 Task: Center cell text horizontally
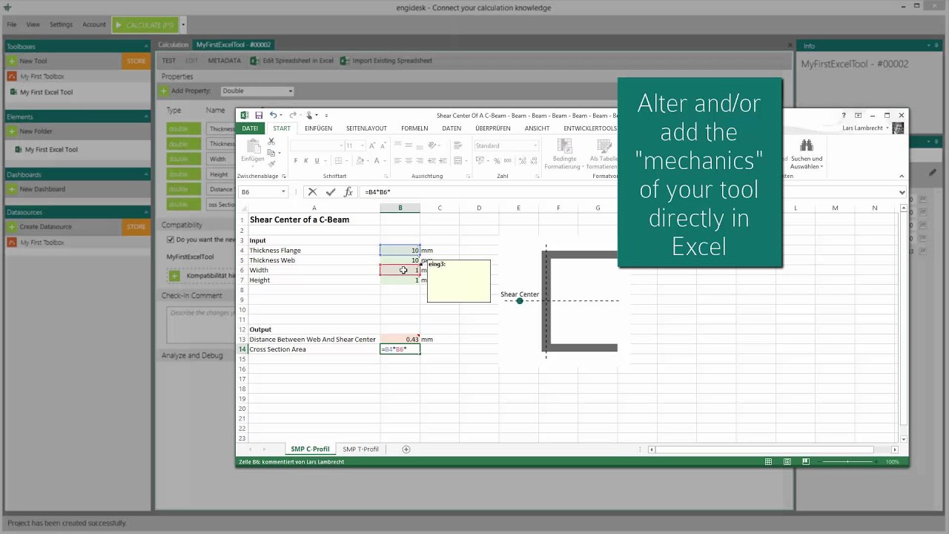(x=408, y=161)
